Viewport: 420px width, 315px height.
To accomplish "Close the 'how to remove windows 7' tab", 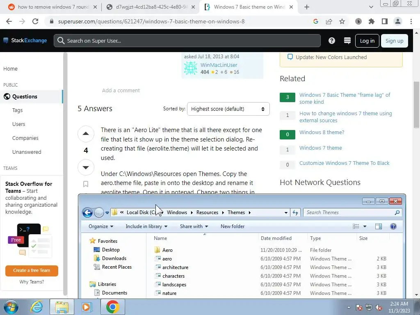I will [x=95, y=7].
